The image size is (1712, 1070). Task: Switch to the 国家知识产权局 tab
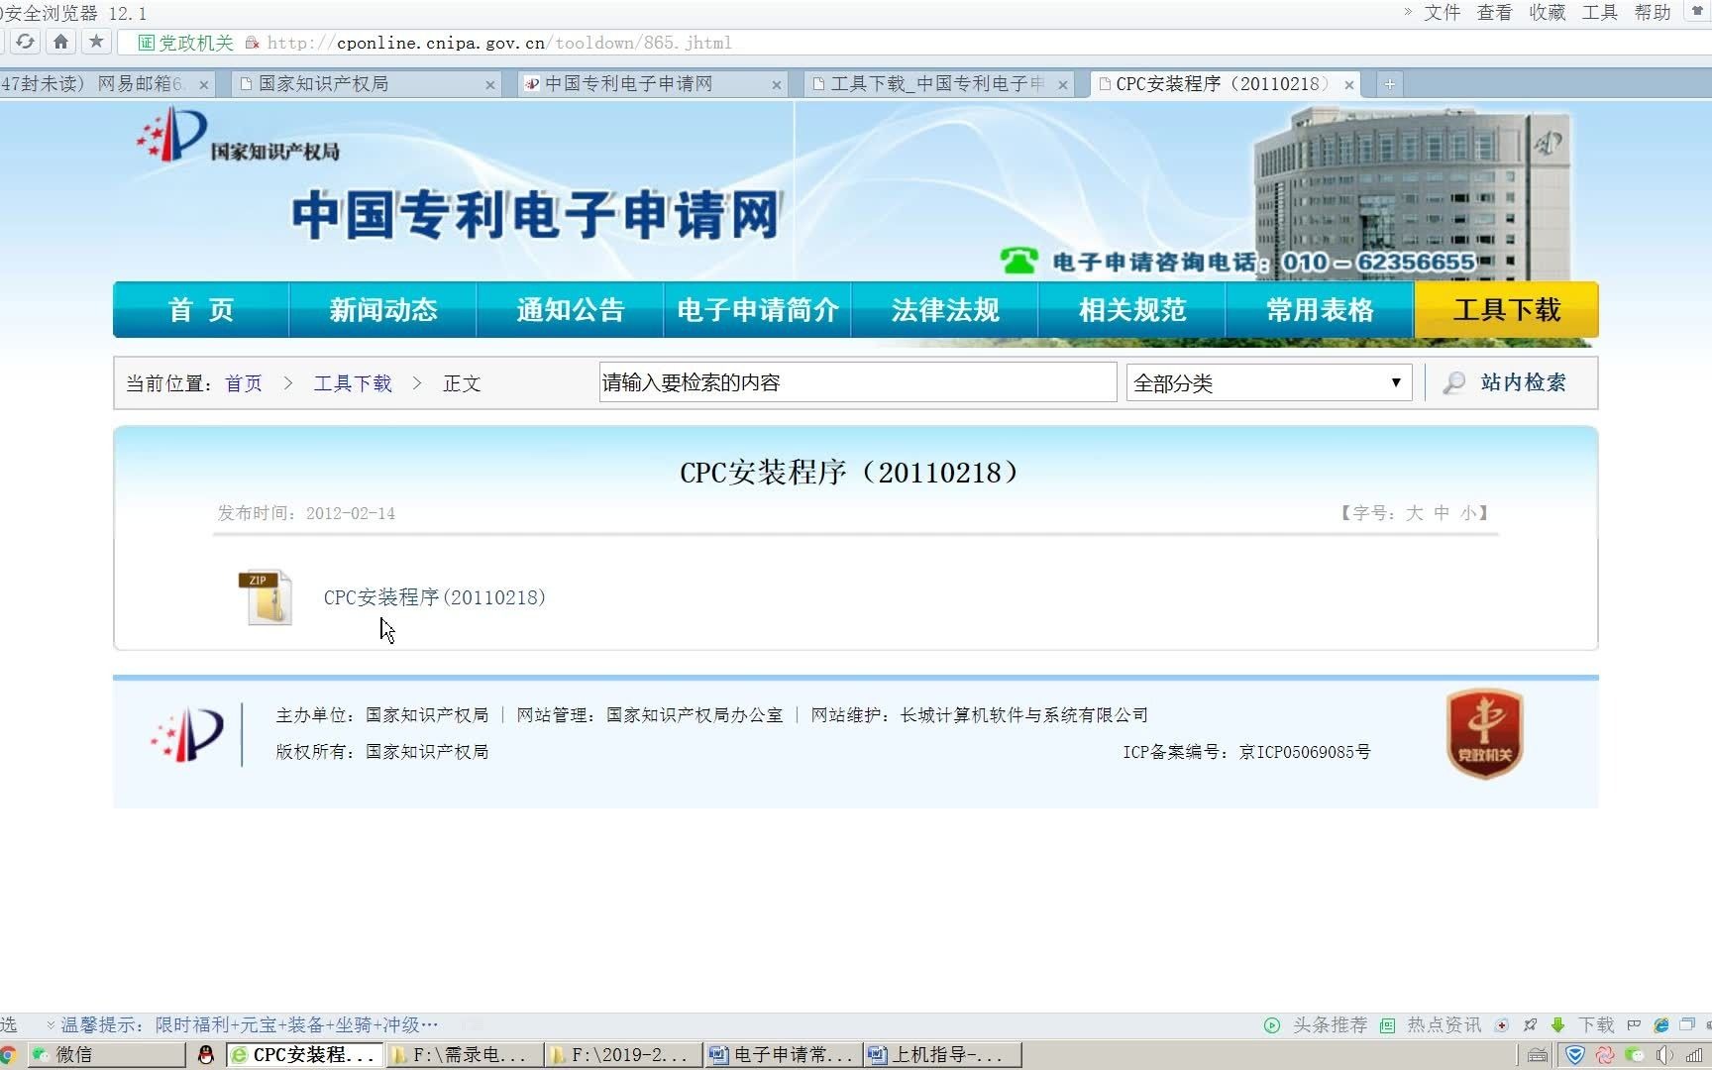[x=365, y=84]
